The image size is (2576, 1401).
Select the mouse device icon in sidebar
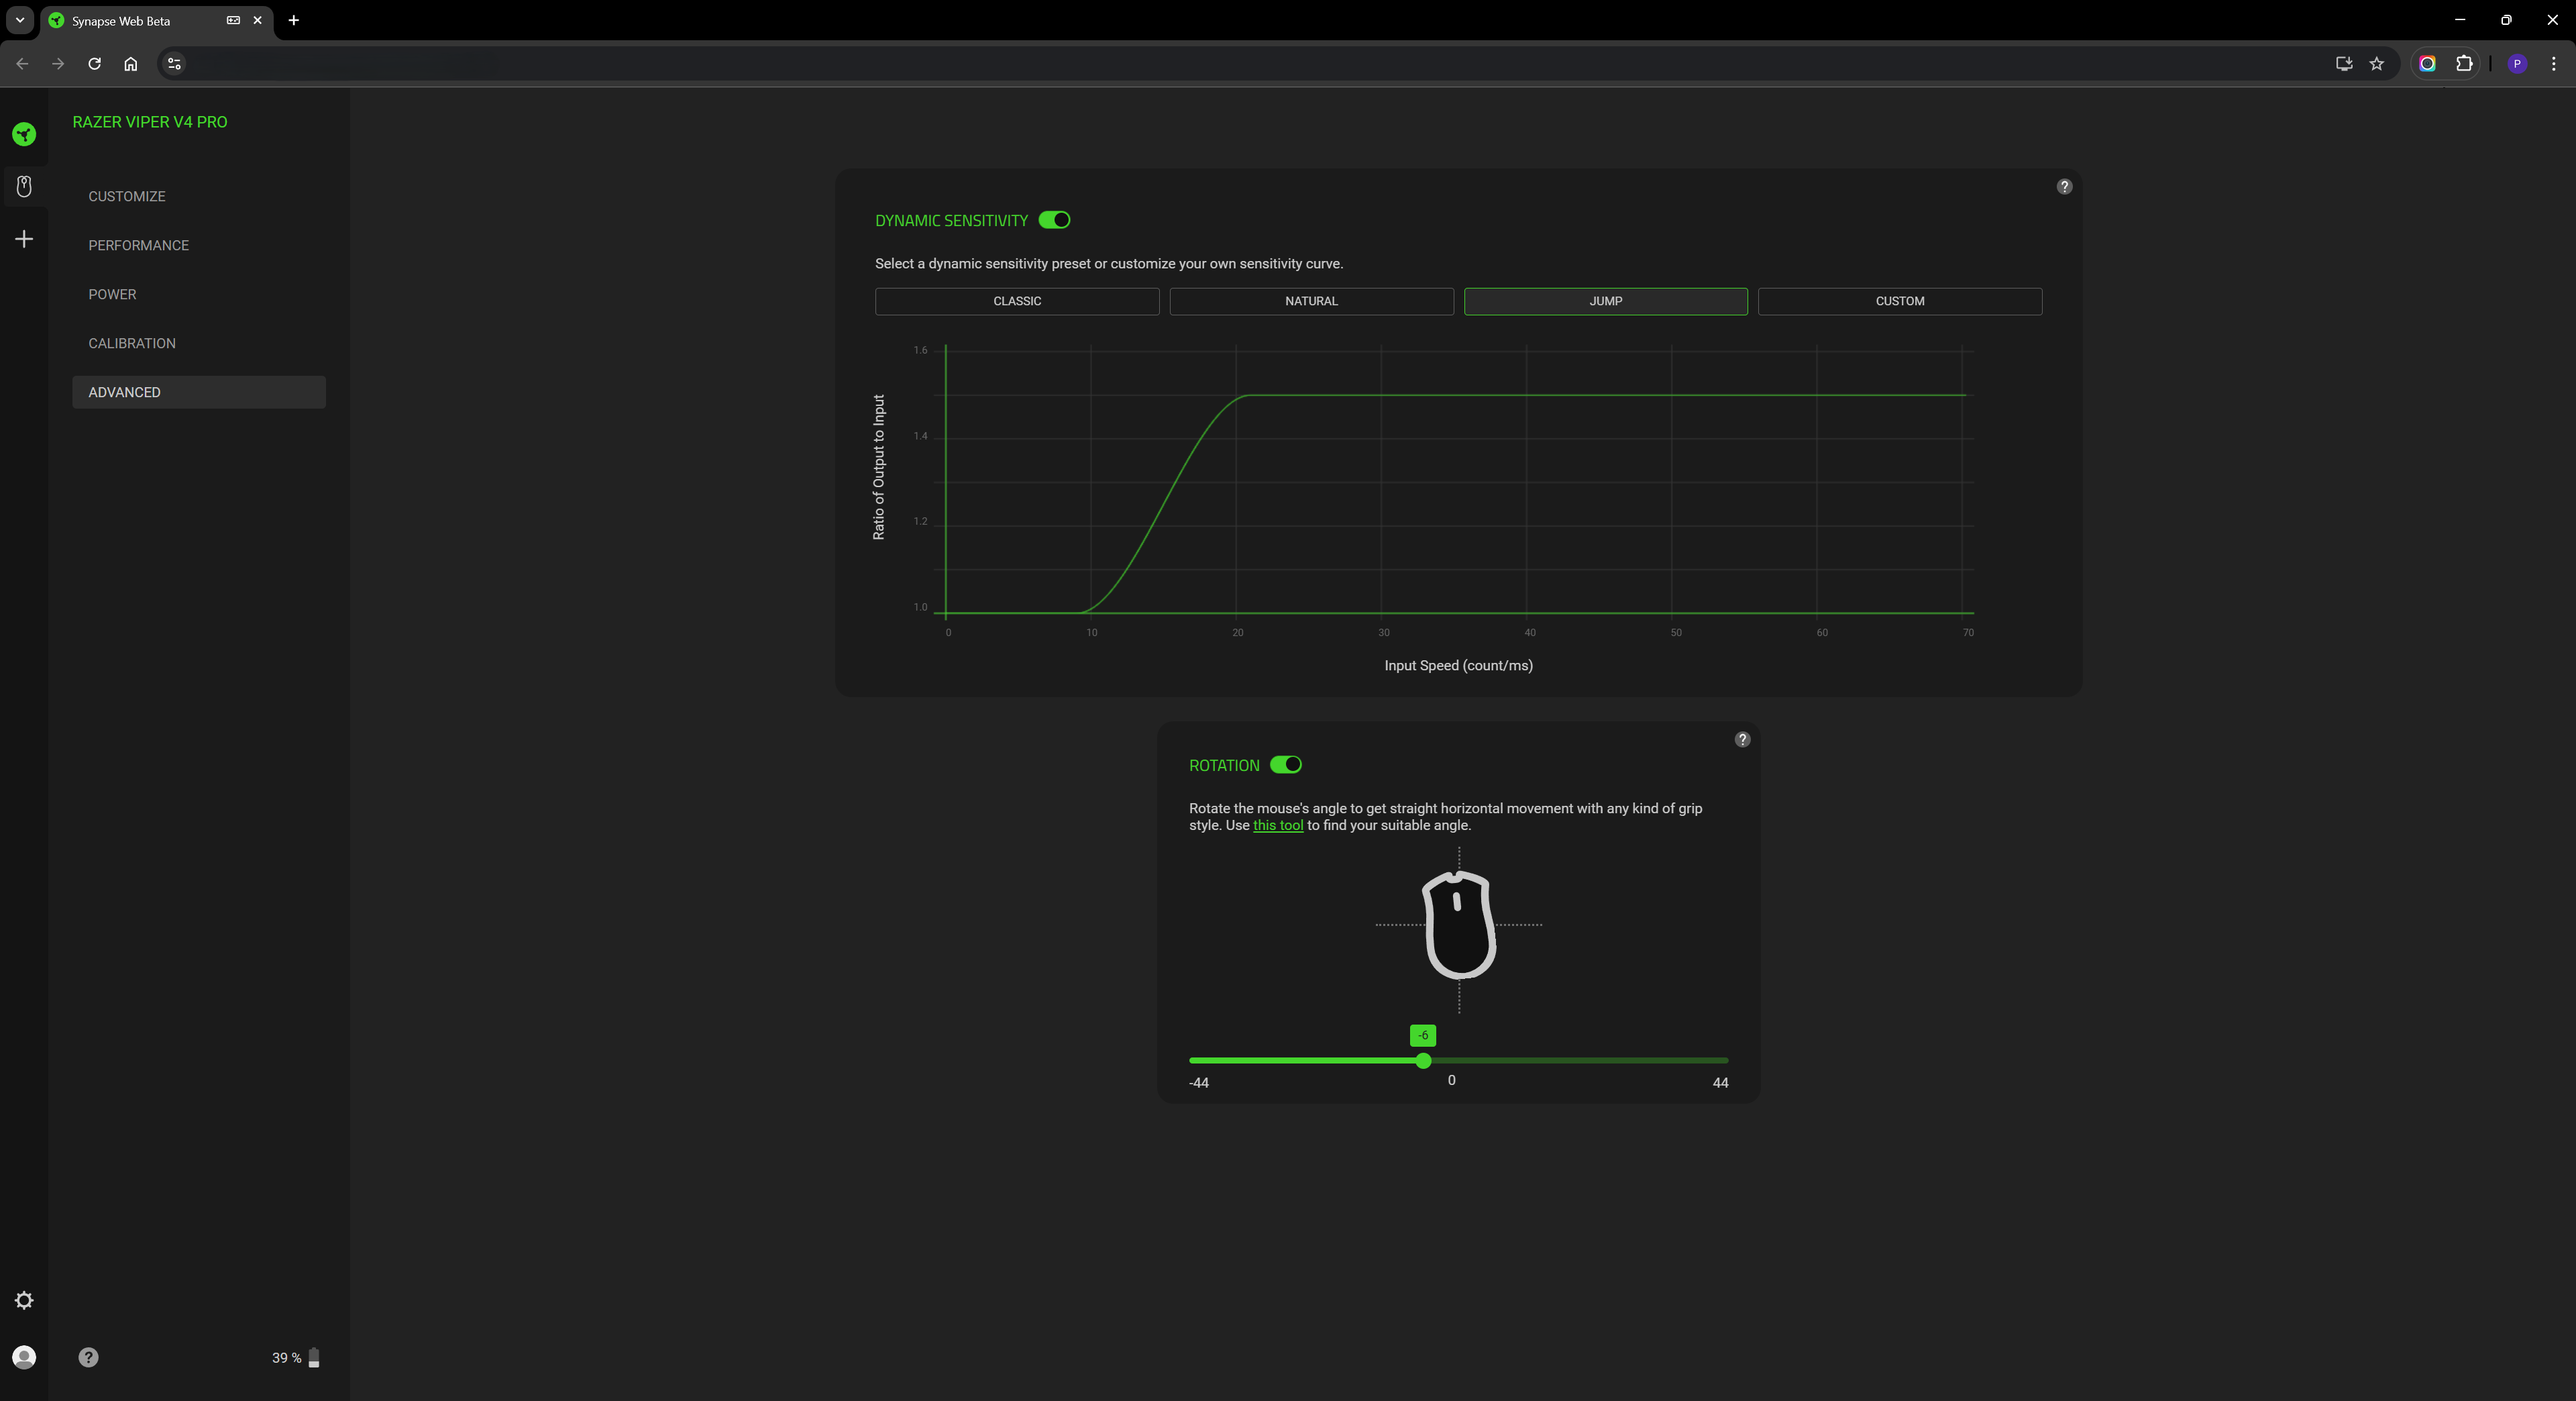tap(24, 186)
